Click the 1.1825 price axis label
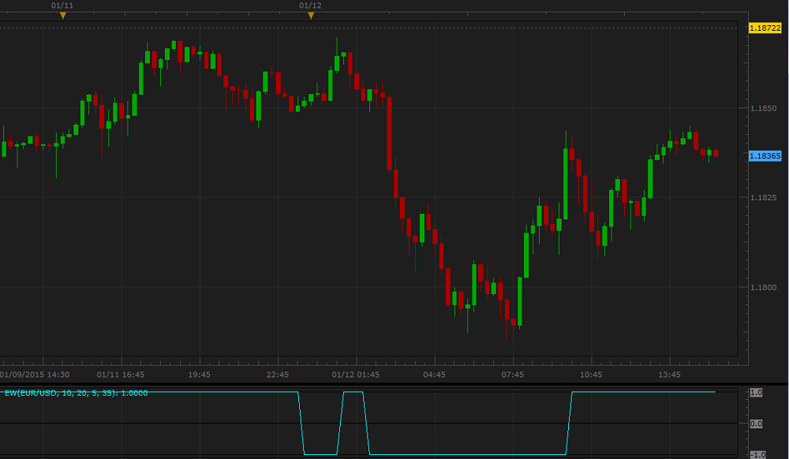Image resolution: width=789 pixels, height=459 pixels. (763, 198)
